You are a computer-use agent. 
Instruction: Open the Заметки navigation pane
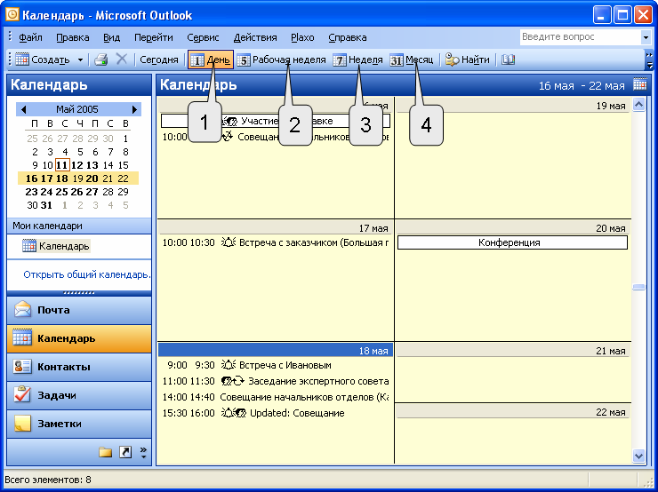[79, 424]
